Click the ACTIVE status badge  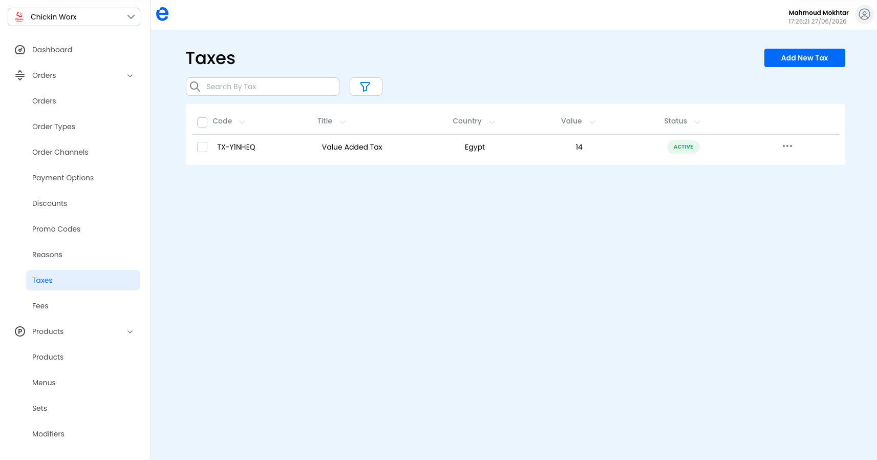tap(683, 147)
